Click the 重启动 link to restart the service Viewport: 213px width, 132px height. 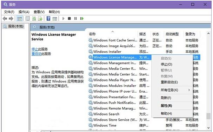tap(36, 54)
